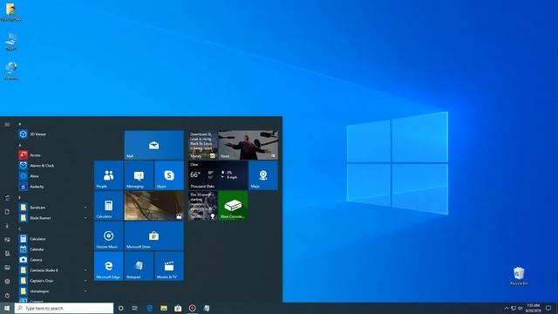558x314 pixels.
Task: Open the Xbox Console Companion tile
Action: [x=233, y=206]
